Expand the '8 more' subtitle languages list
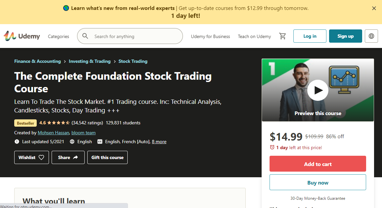This screenshot has width=382, height=208. 159,142
